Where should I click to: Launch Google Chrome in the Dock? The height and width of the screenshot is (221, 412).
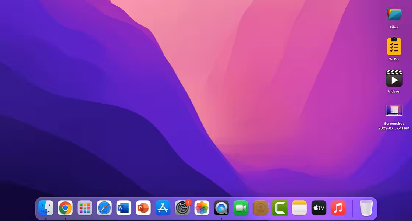point(65,208)
